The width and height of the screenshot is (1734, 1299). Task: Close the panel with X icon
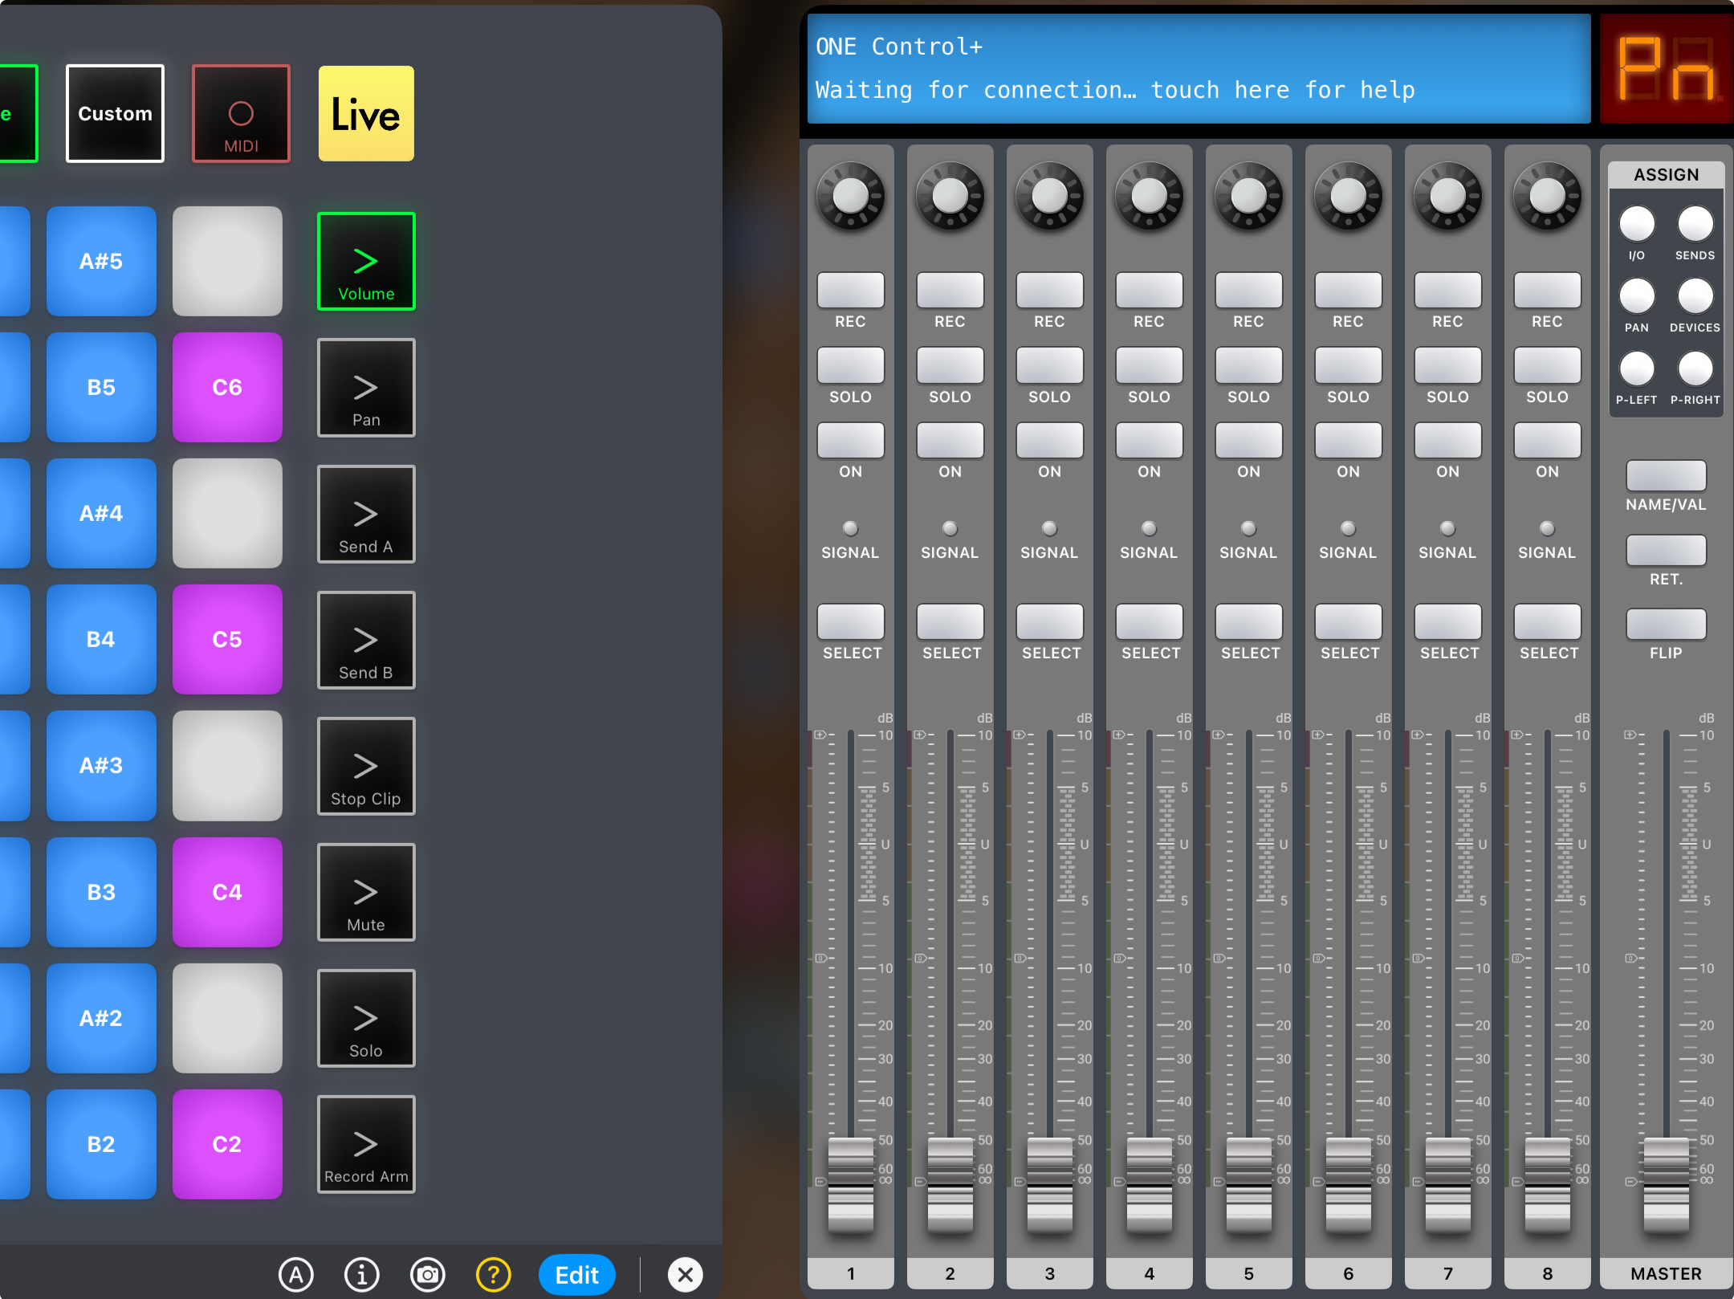pyautogui.click(x=686, y=1274)
